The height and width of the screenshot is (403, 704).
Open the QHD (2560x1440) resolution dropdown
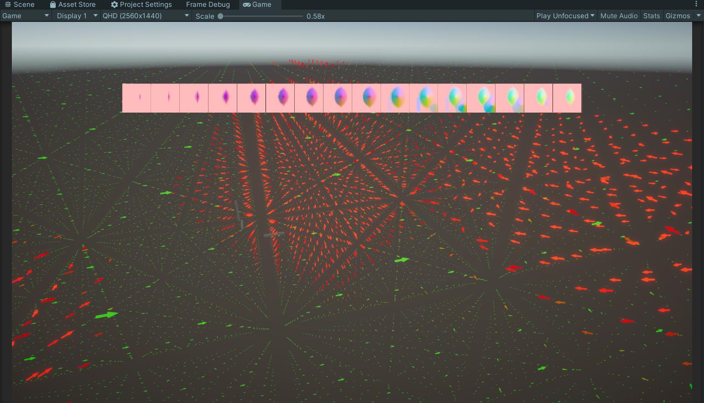[x=146, y=15]
